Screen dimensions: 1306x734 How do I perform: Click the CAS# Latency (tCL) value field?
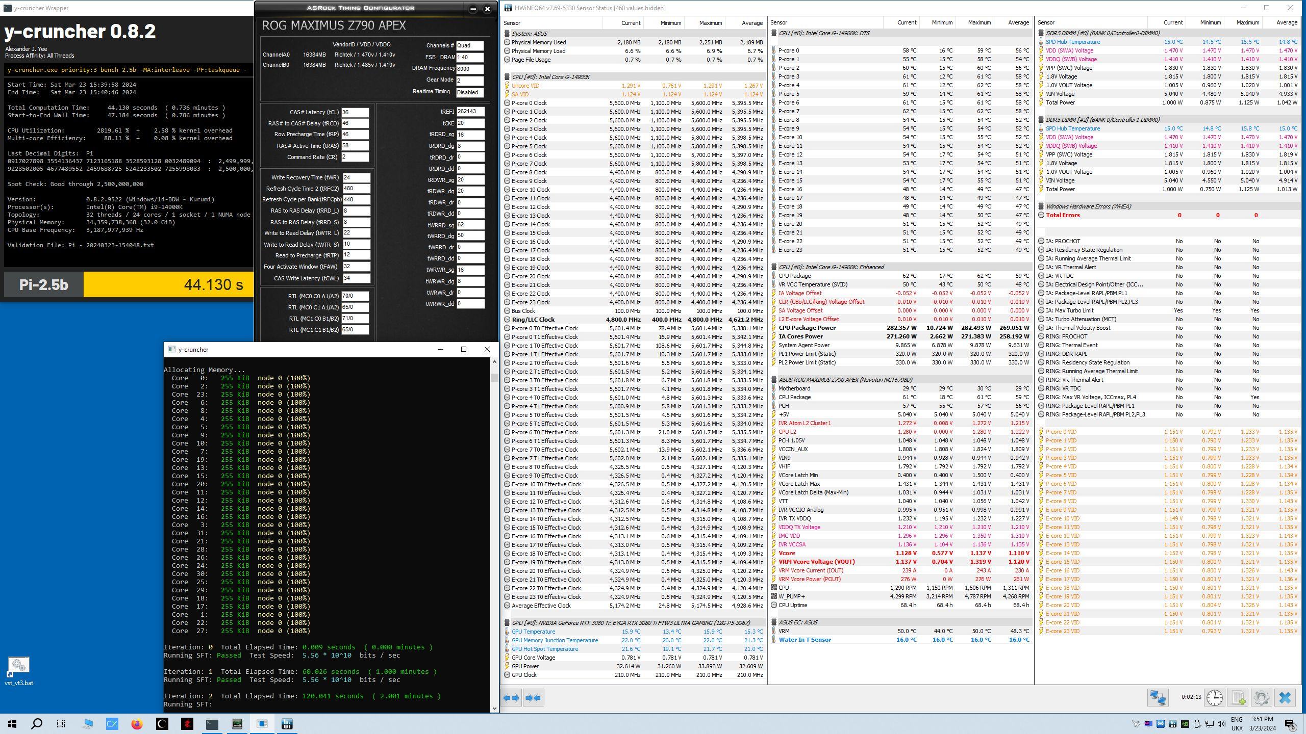pyautogui.click(x=355, y=112)
